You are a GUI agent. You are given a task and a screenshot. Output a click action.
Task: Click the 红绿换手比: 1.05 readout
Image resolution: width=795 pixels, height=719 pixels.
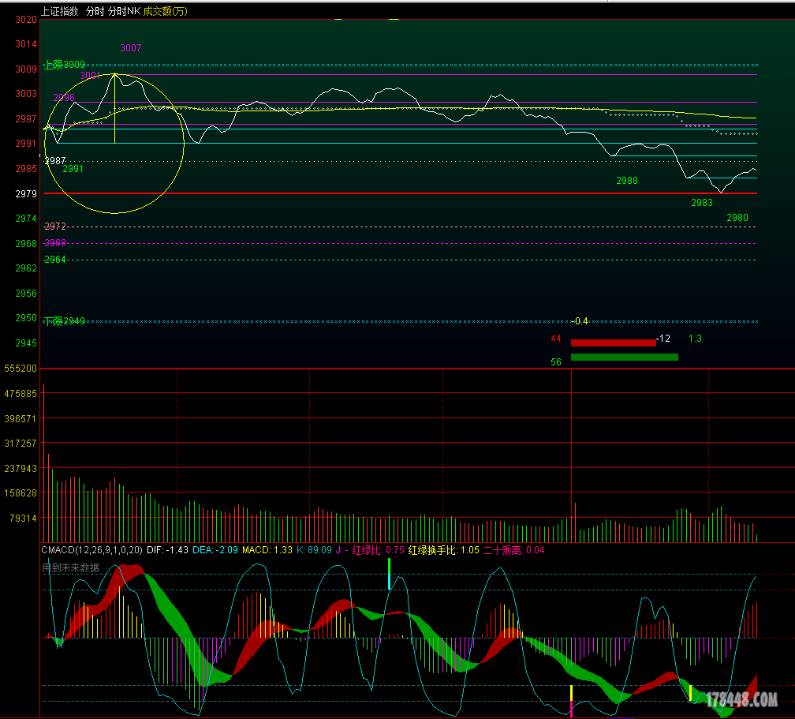click(x=443, y=550)
